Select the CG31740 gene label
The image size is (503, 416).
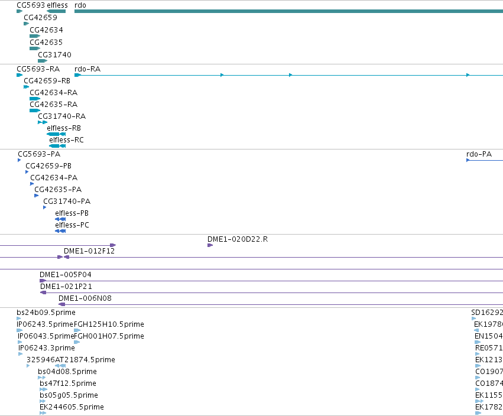54,55
